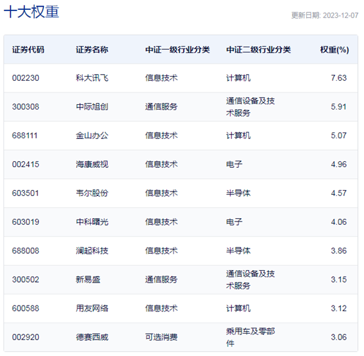Click 电子 in 海康威视 row
Viewport: 364px width, 356px height.
[x=234, y=165]
